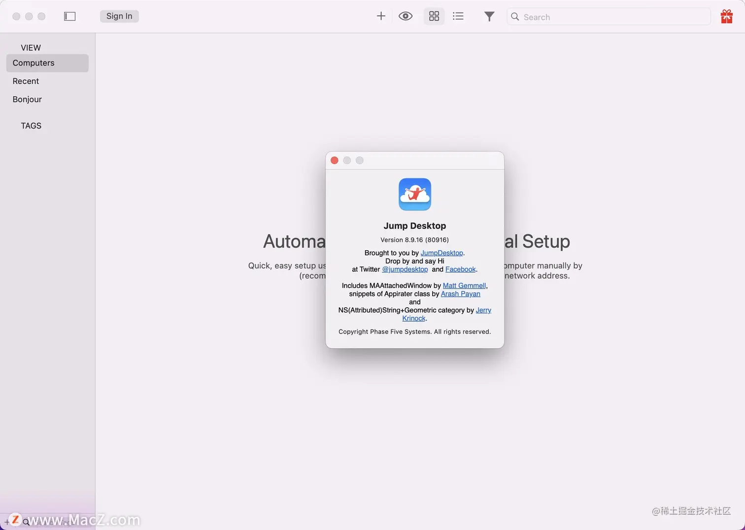Open the JumpDesktop website link
The height and width of the screenshot is (530, 745).
click(442, 253)
